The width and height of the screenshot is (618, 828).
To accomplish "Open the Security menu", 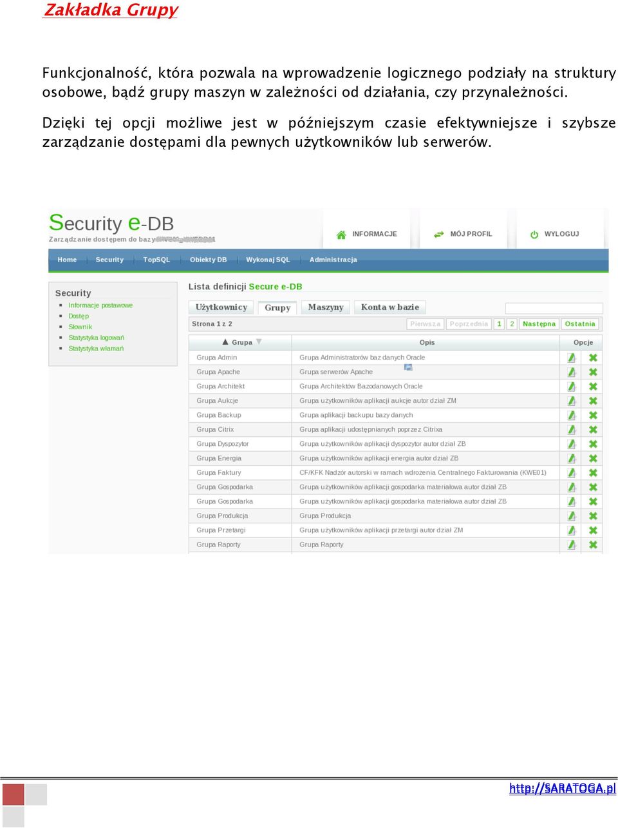I will 109,260.
